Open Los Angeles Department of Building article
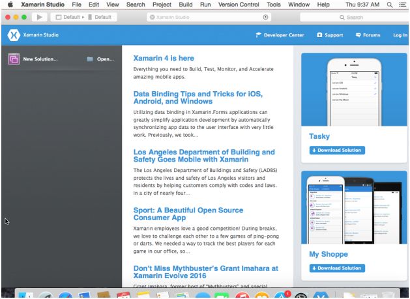The image size is (410, 299). pyautogui.click(x=204, y=156)
